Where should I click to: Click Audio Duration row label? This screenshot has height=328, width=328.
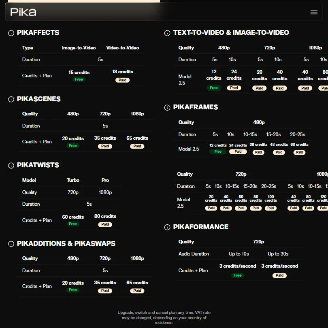click(194, 254)
